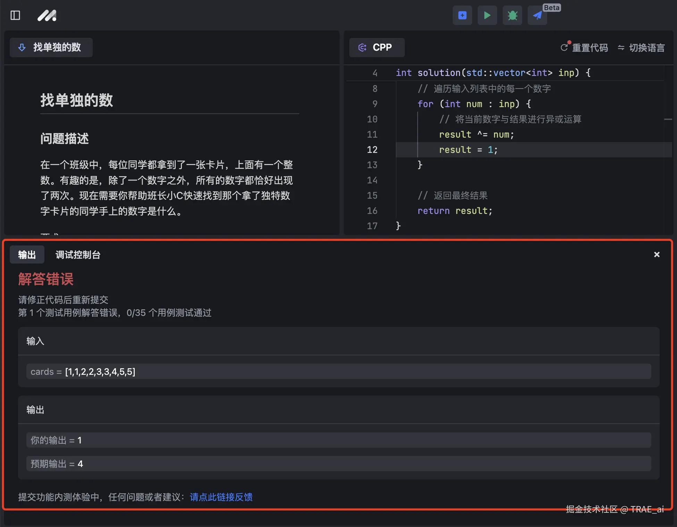
Task: Toggle the left sidebar panel icon
Action: point(15,15)
